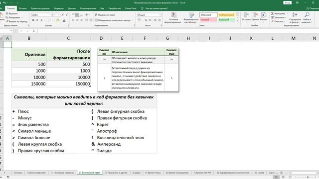The height and width of the screenshot is (179, 319).
Task: Click AutoSum (Автосумма)
Action: (x=278, y=13)
